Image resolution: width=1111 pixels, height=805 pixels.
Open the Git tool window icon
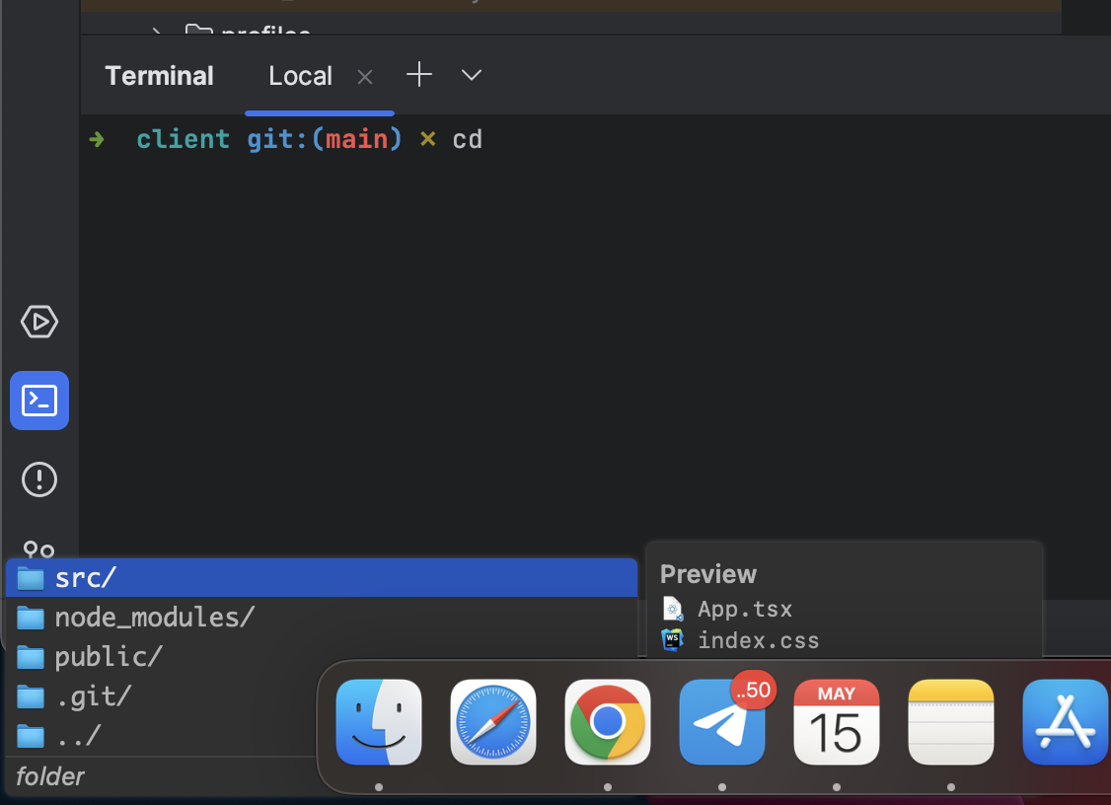point(38,549)
